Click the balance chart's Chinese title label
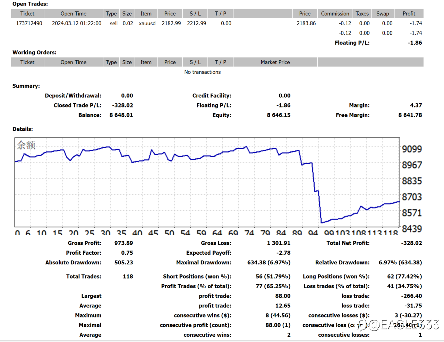Screen dimensions: 444x342 pyautogui.click(x=26, y=145)
